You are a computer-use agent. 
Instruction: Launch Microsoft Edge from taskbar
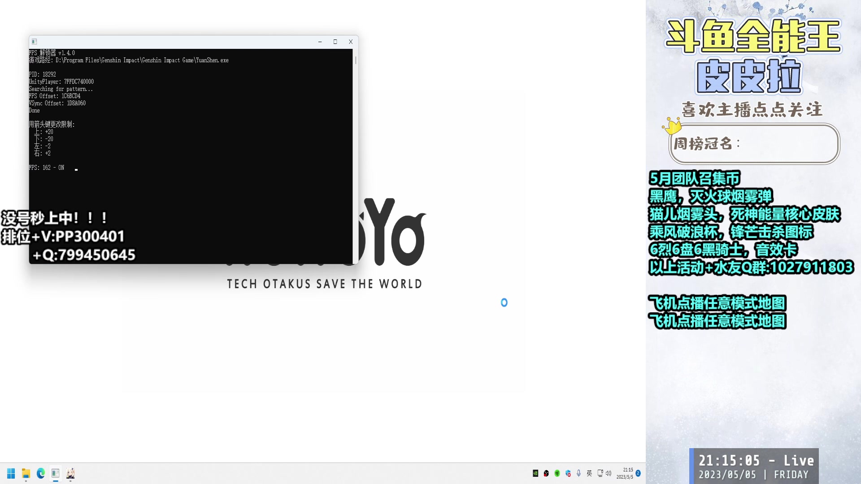pos(41,473)
